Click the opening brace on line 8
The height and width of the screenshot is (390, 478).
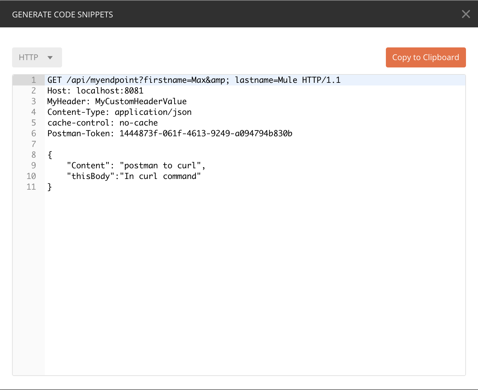click(x=49, y=155)
